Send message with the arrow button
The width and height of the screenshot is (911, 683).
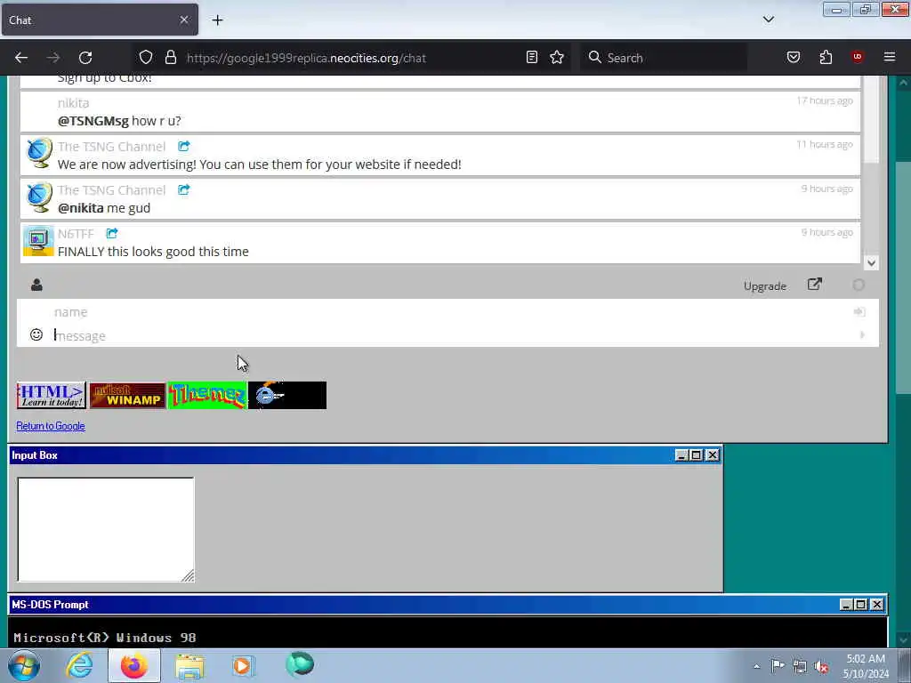point(862,335)
